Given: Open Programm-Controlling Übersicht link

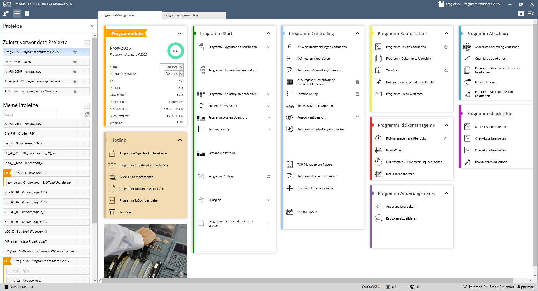Looking at the screenshot, I should (319, 70).
